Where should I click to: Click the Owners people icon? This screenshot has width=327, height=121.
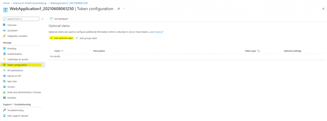click(x=4, y=87)
